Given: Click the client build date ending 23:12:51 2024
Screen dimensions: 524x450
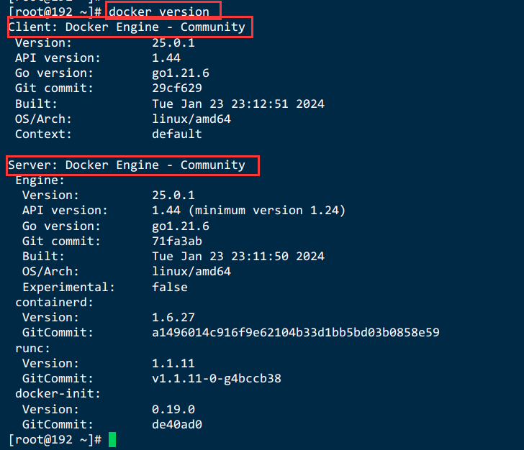Looking at the screenshot, I should coord(238,104).
